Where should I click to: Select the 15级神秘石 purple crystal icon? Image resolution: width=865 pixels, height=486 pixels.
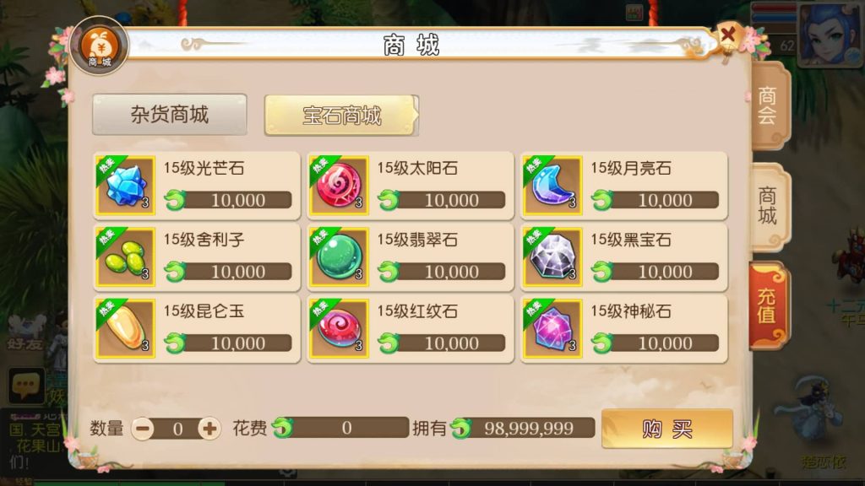[x=552, y=328]
